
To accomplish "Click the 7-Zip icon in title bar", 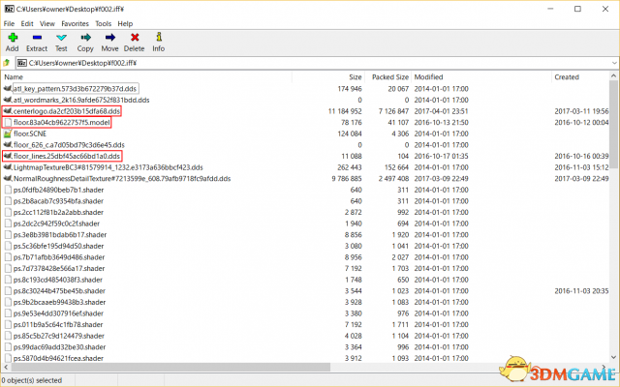I will [x=9, y=9].
